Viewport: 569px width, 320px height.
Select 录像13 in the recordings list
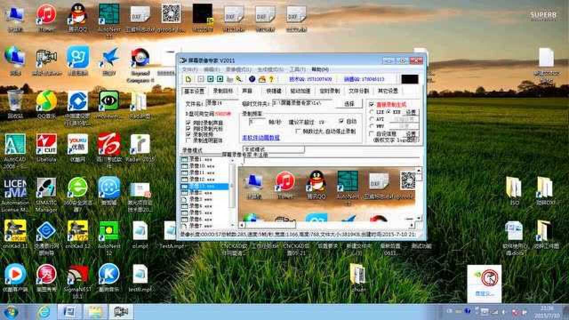pyautogui.click(x=203, y=186)
